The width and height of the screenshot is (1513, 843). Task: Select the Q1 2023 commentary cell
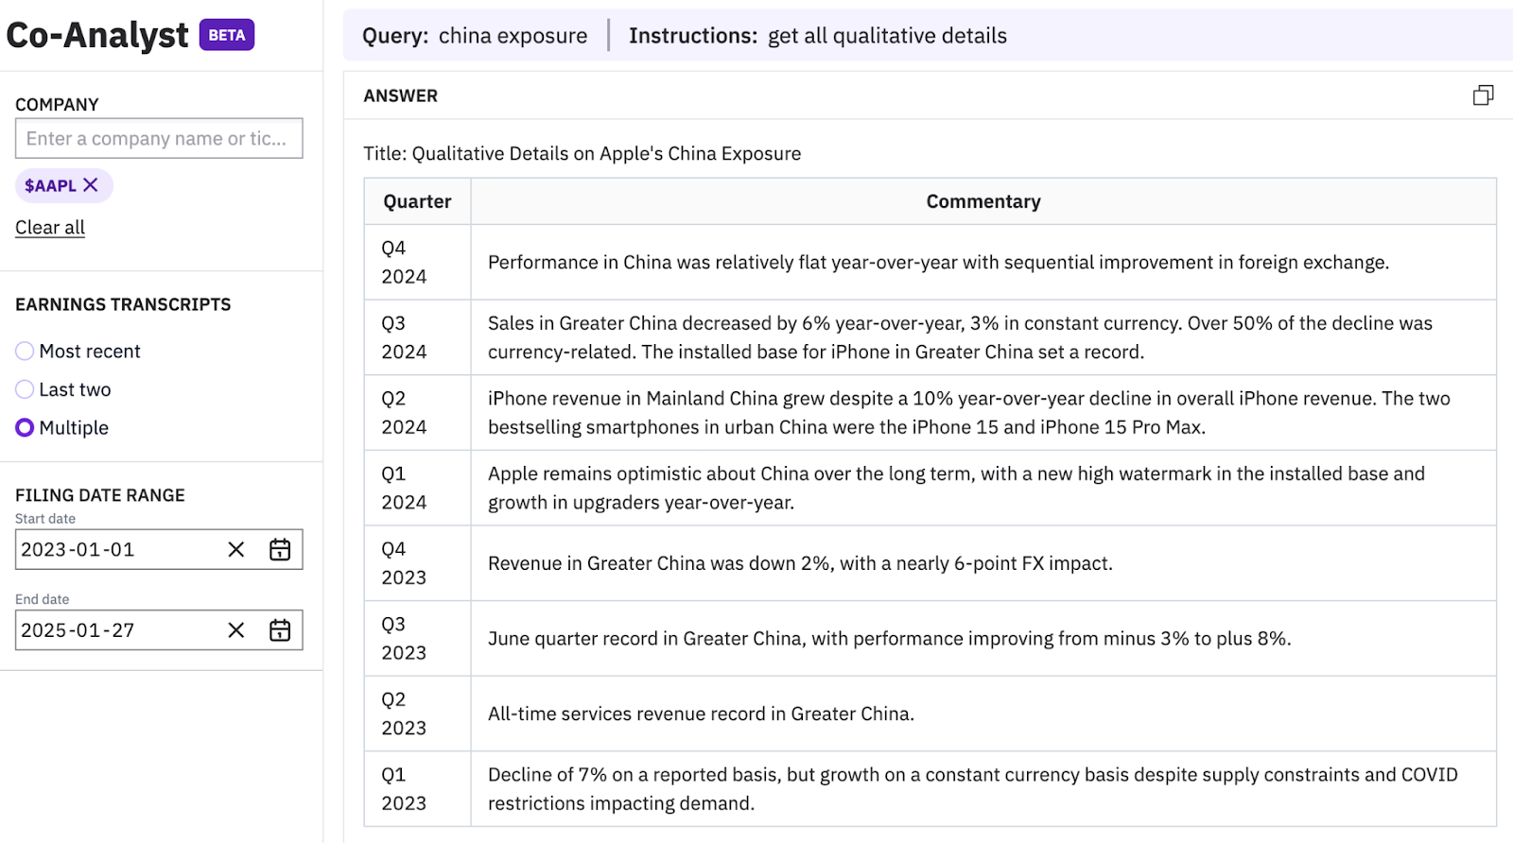click(x=972, y=789)
